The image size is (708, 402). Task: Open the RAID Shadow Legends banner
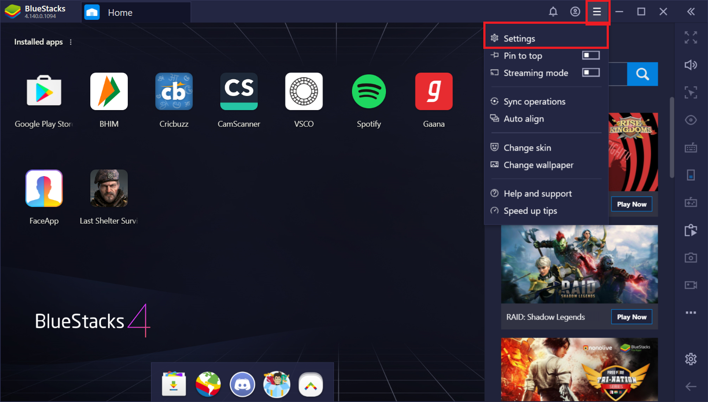579,265
